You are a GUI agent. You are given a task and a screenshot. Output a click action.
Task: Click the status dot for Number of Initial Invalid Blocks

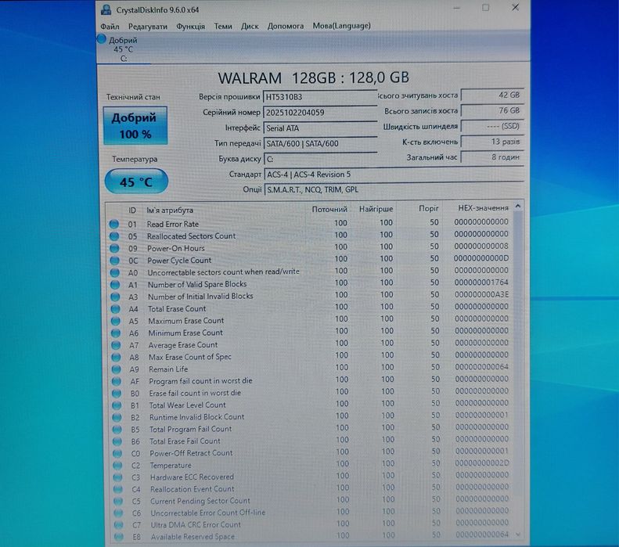point(115,297)
